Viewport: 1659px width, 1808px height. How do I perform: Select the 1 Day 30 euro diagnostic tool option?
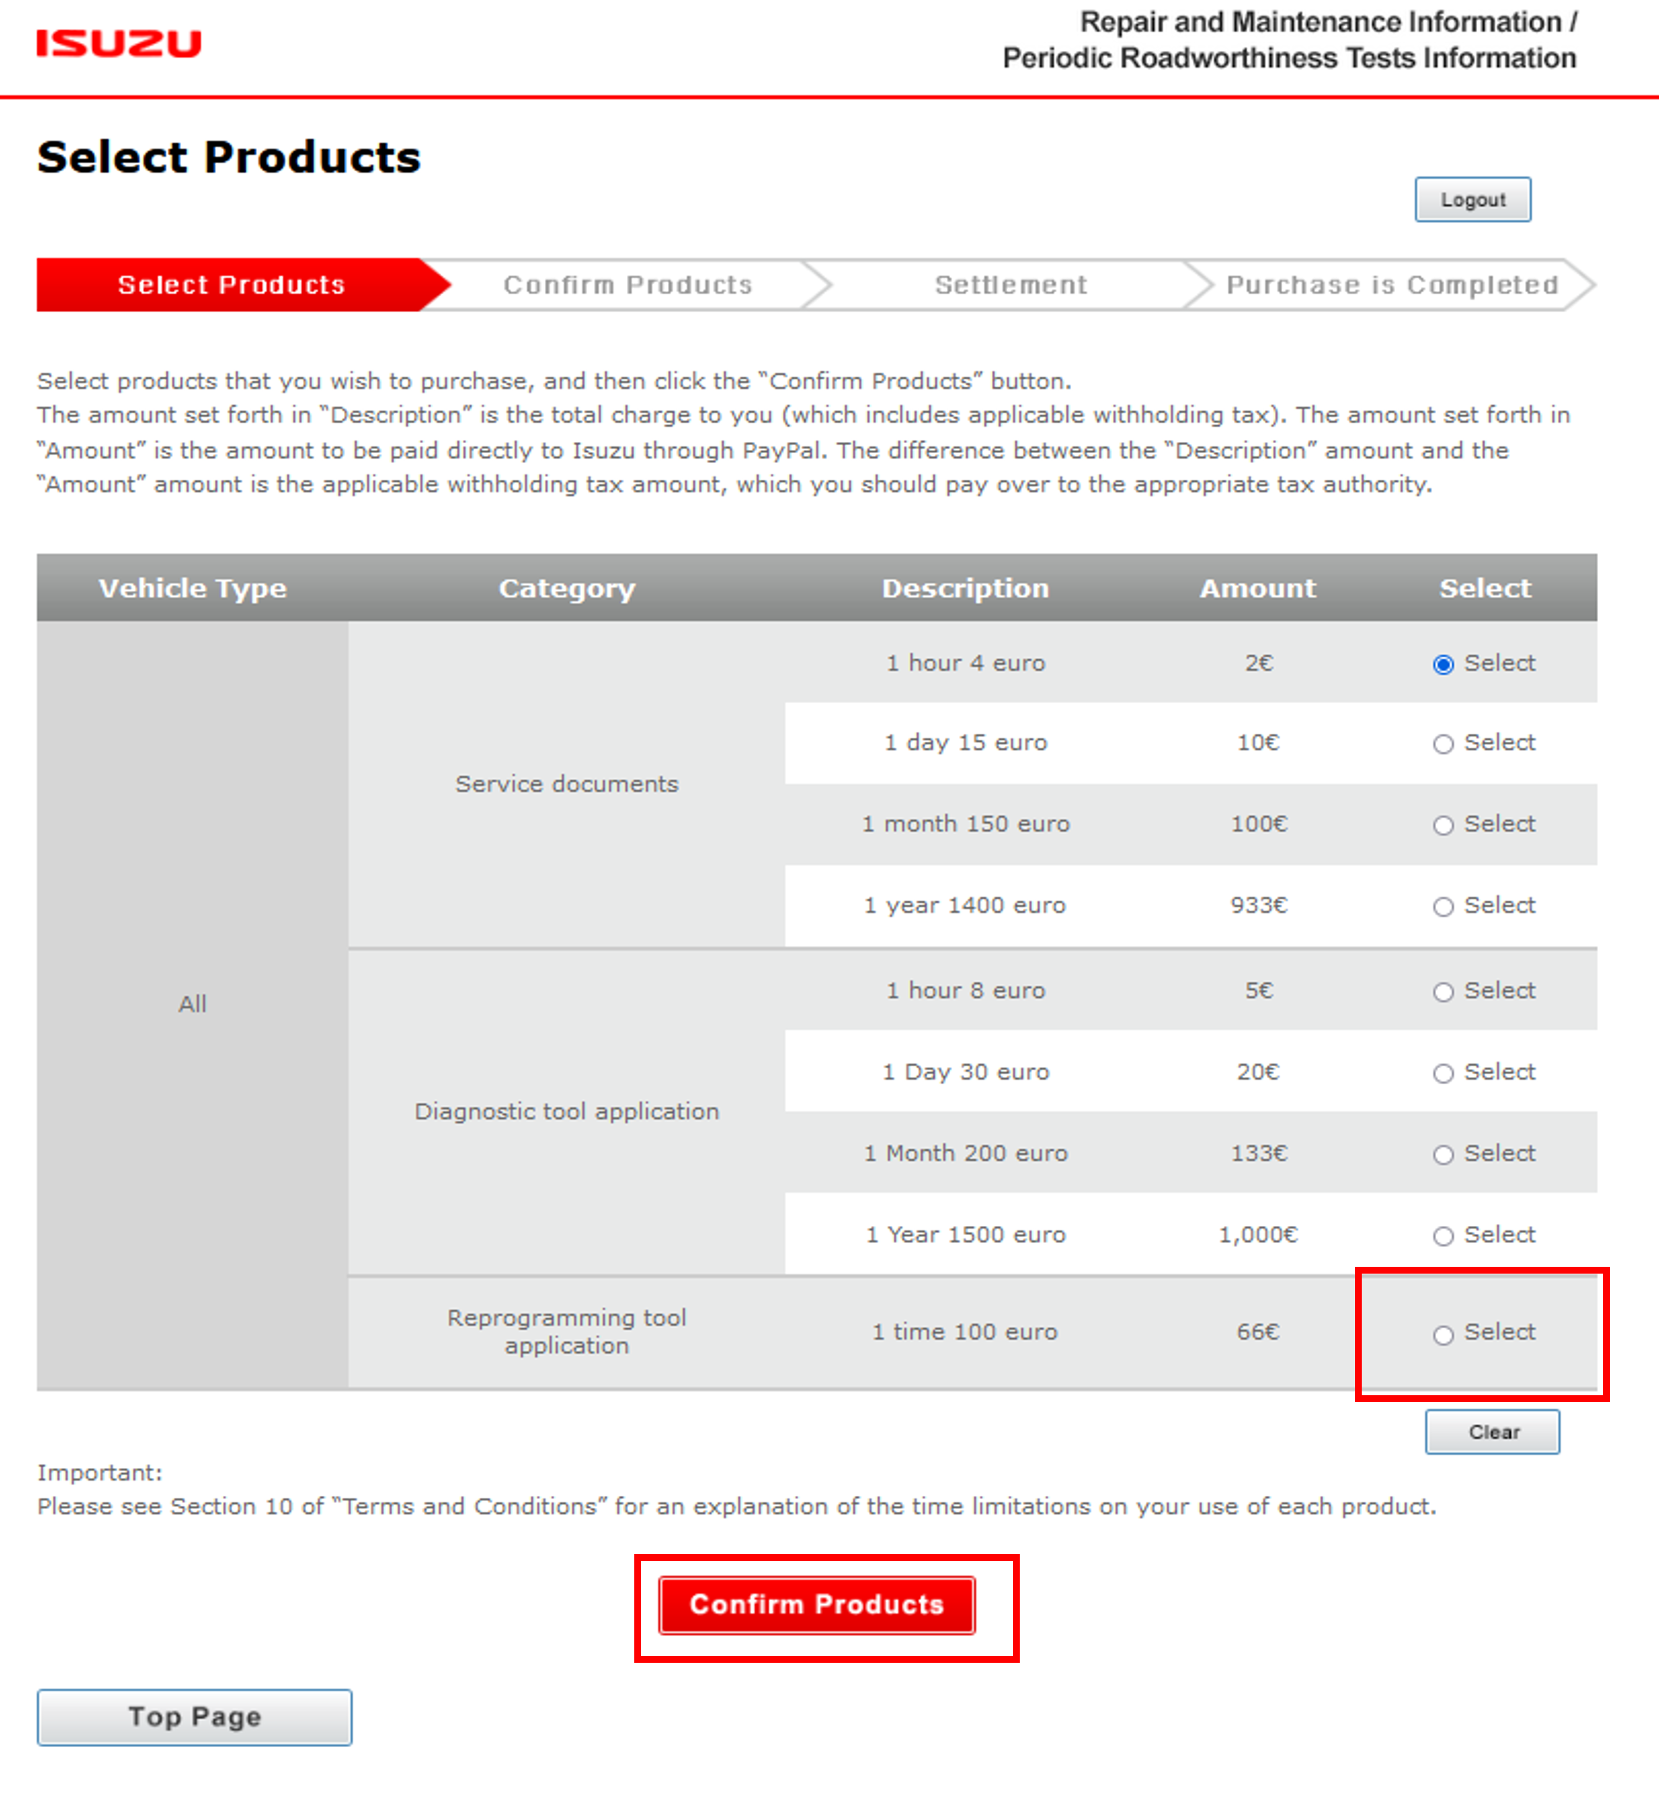point(1444,1073)
